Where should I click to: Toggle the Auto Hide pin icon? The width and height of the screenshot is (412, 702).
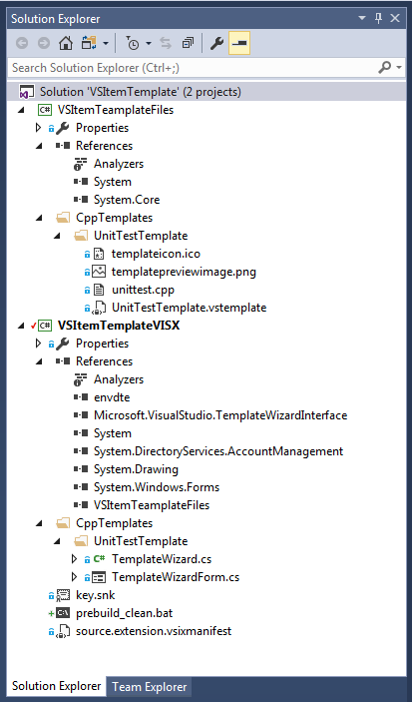coord(378,18)
